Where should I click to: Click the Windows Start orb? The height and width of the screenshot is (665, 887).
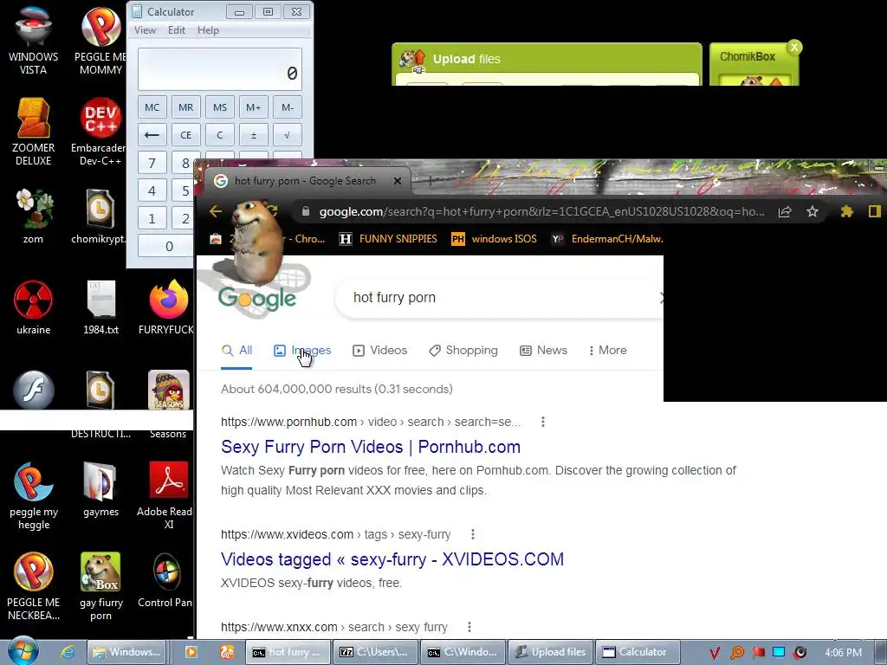pos(23,651)
